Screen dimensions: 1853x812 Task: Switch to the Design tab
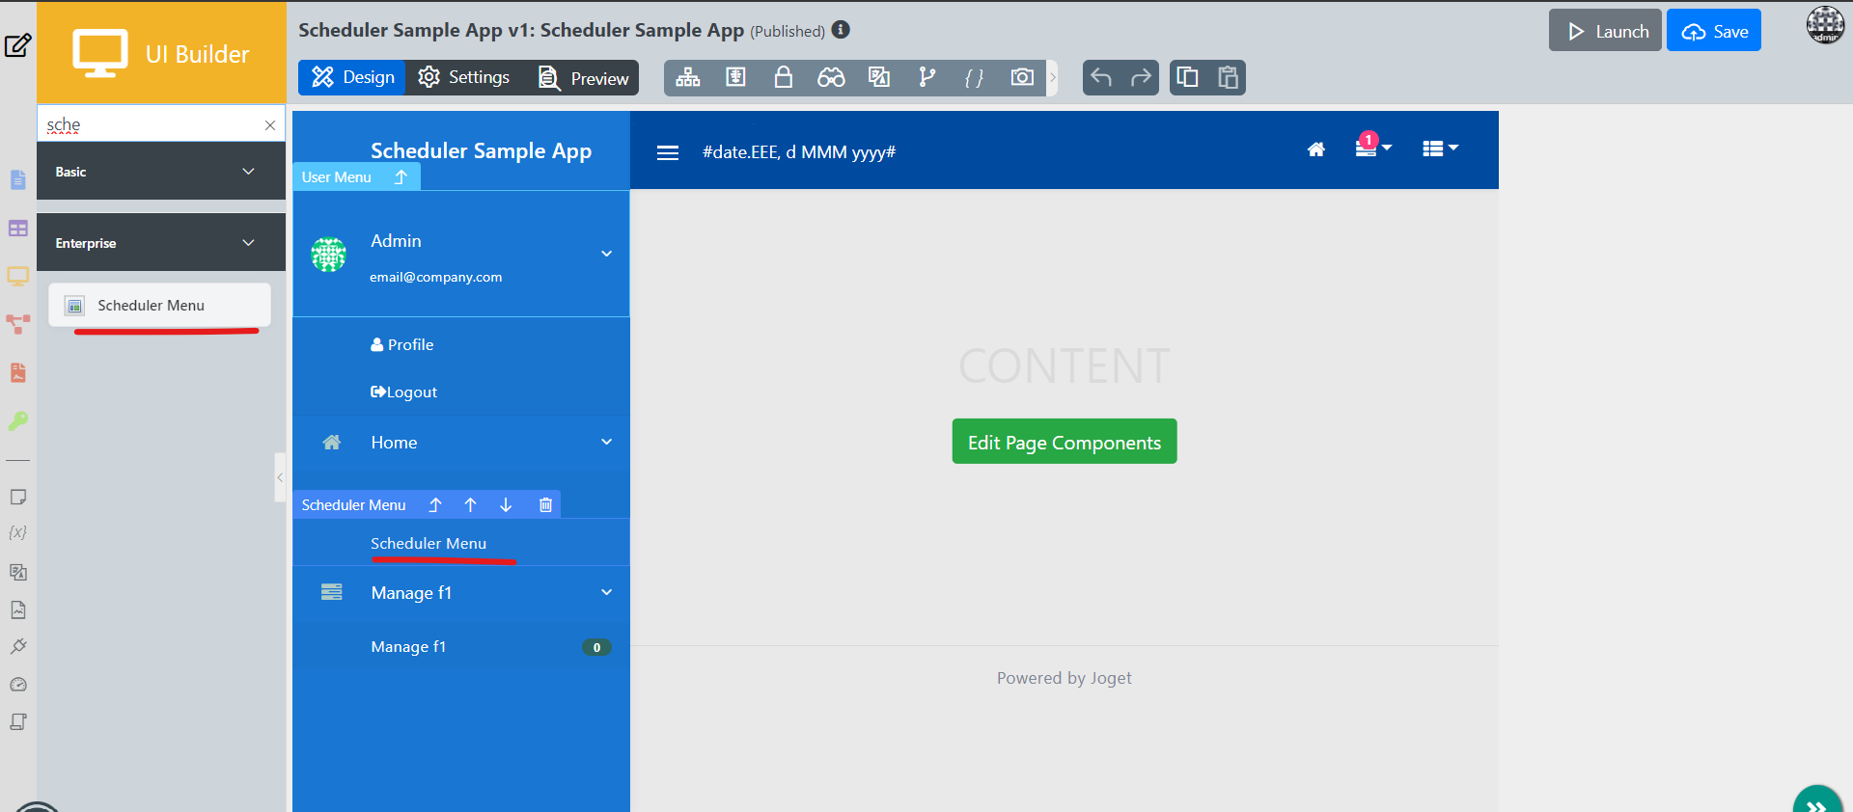pos(353,77)
